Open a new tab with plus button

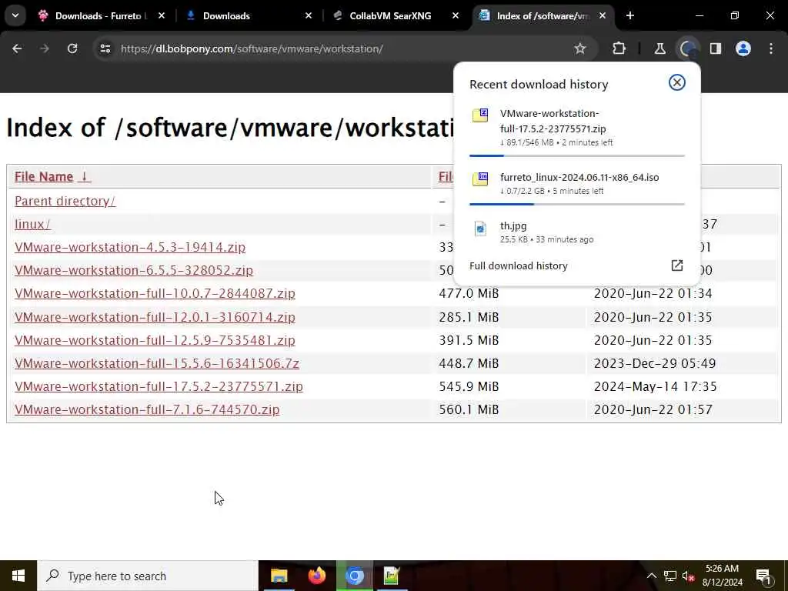630,15
